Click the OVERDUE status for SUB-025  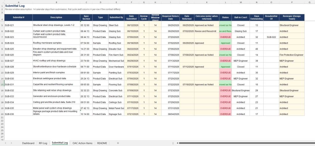coord(225,49)
